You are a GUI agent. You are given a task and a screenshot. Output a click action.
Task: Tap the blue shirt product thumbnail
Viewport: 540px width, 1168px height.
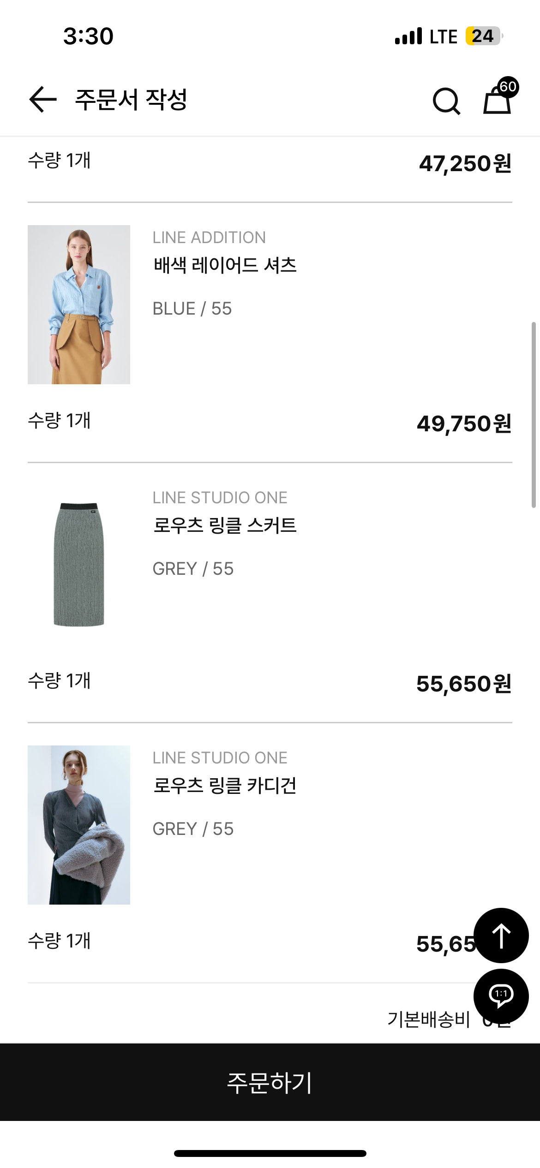pyautogui.click(x=79, y=304)
